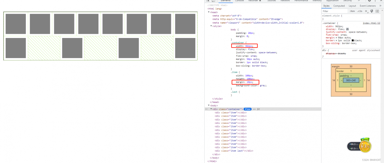Click the memory booster 63% ball

pyautogui.click(x=365, y=146)
